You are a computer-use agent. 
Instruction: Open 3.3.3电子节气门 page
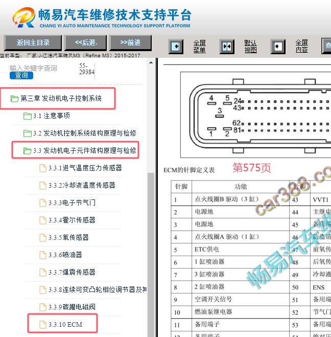72,203
